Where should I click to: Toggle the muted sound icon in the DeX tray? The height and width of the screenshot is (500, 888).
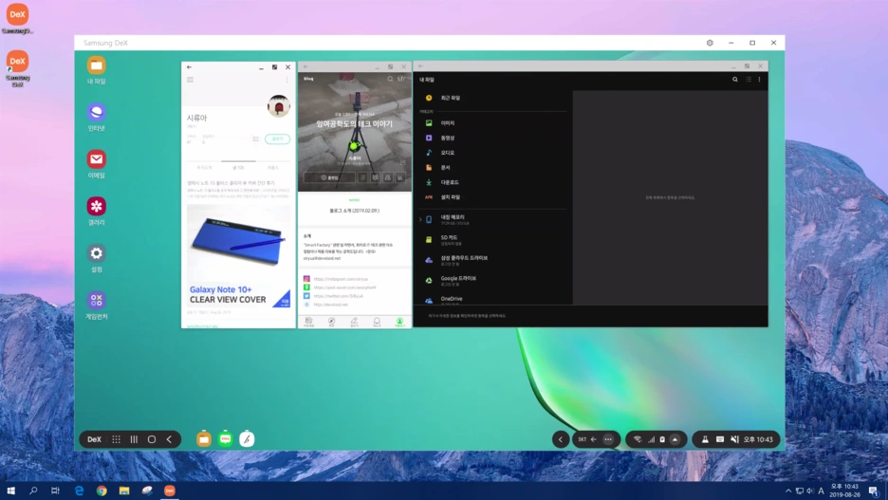coord(734,439)
